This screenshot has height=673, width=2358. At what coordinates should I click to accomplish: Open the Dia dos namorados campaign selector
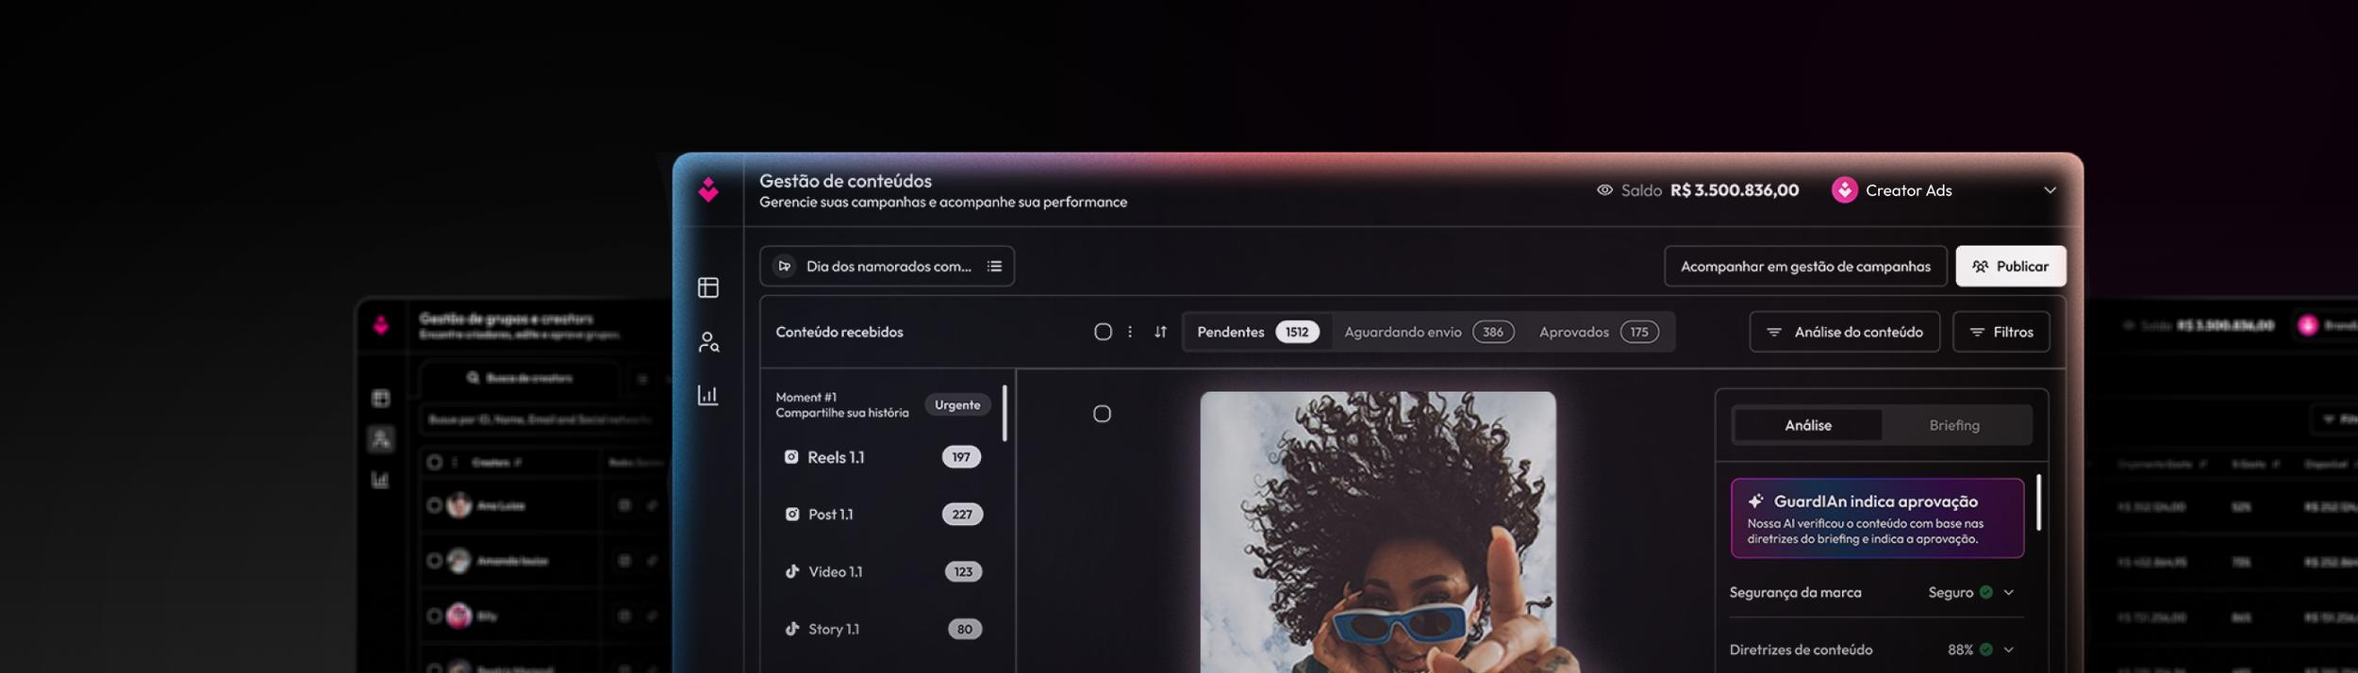[x=887, y=267]
